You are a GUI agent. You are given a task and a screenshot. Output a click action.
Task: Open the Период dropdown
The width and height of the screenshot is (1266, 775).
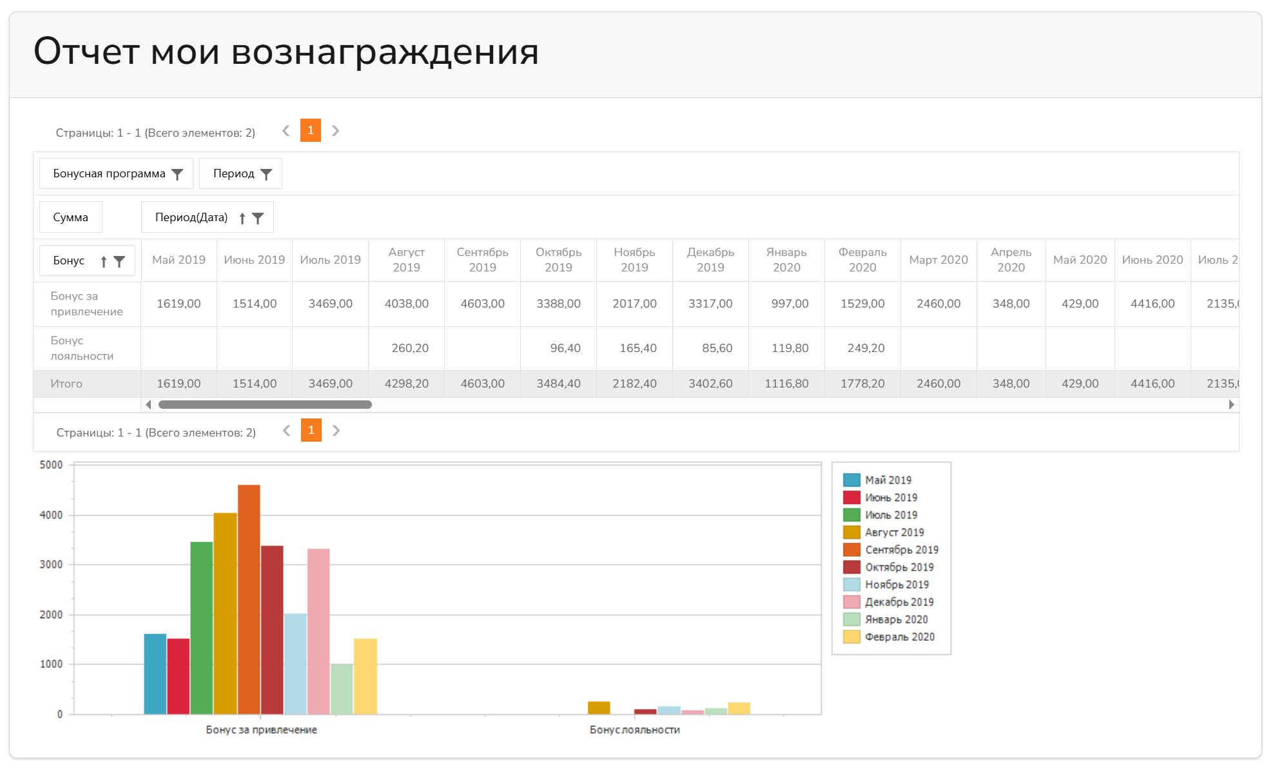pos(233,173)
